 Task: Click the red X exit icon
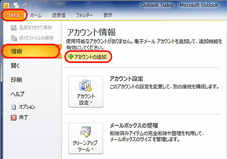click(x=14, y=117)
